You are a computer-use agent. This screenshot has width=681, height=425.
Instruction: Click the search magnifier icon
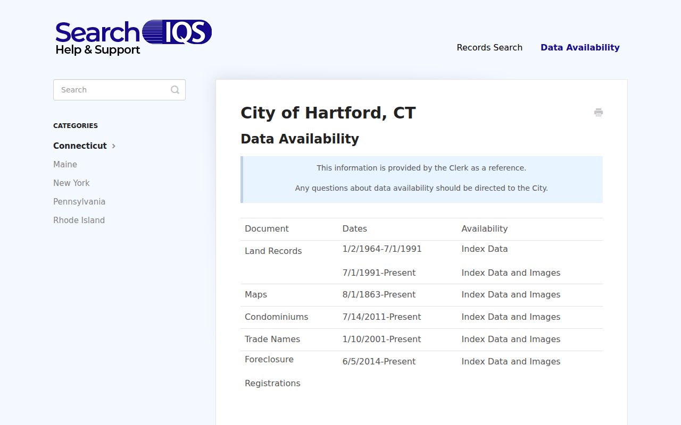tap(175, 90)
